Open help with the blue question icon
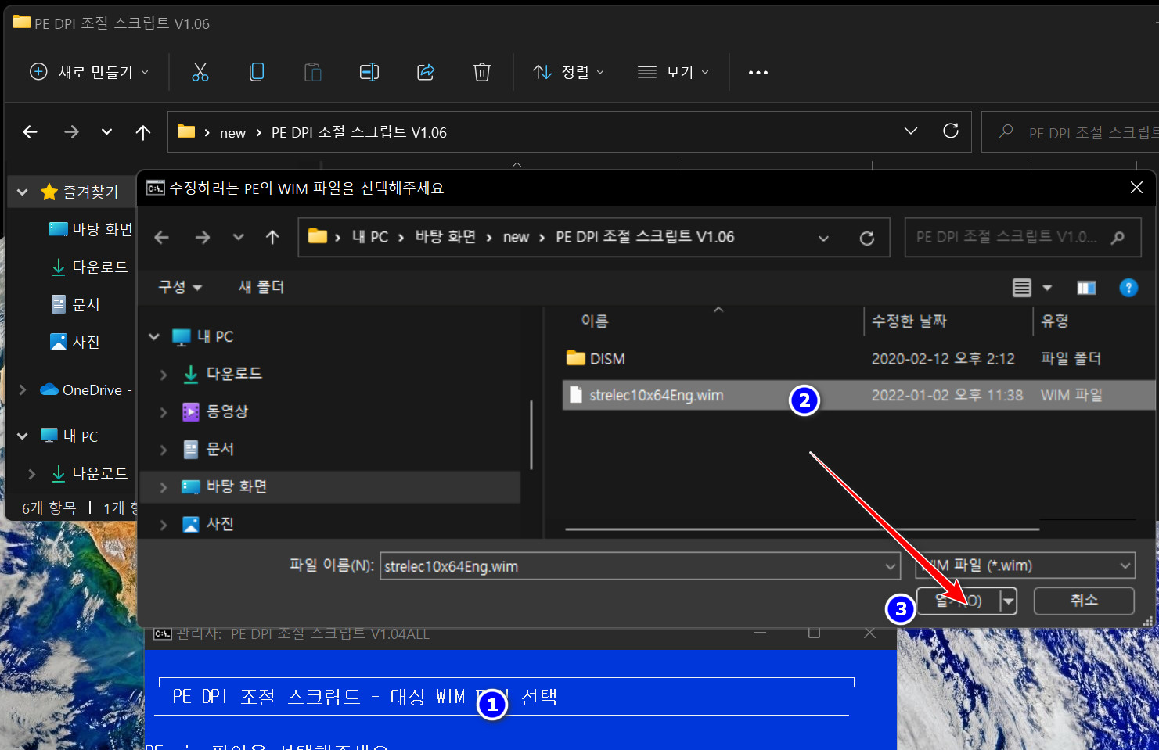 click(x=1128, y=288)
